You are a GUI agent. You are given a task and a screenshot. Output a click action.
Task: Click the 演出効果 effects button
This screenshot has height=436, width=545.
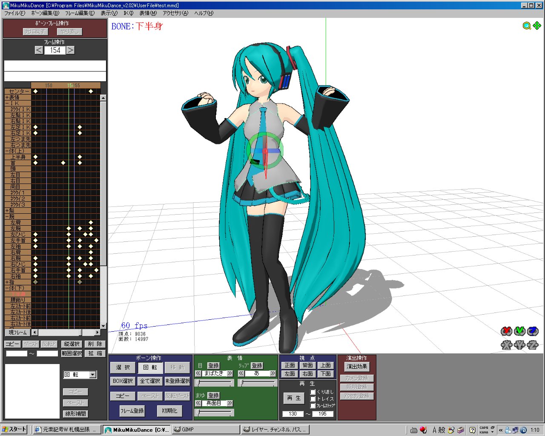[x=357, y=367]
